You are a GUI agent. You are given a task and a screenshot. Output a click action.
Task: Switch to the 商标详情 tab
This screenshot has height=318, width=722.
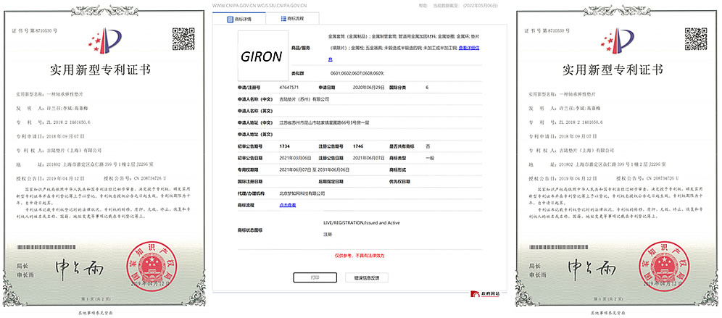[239, 20]
